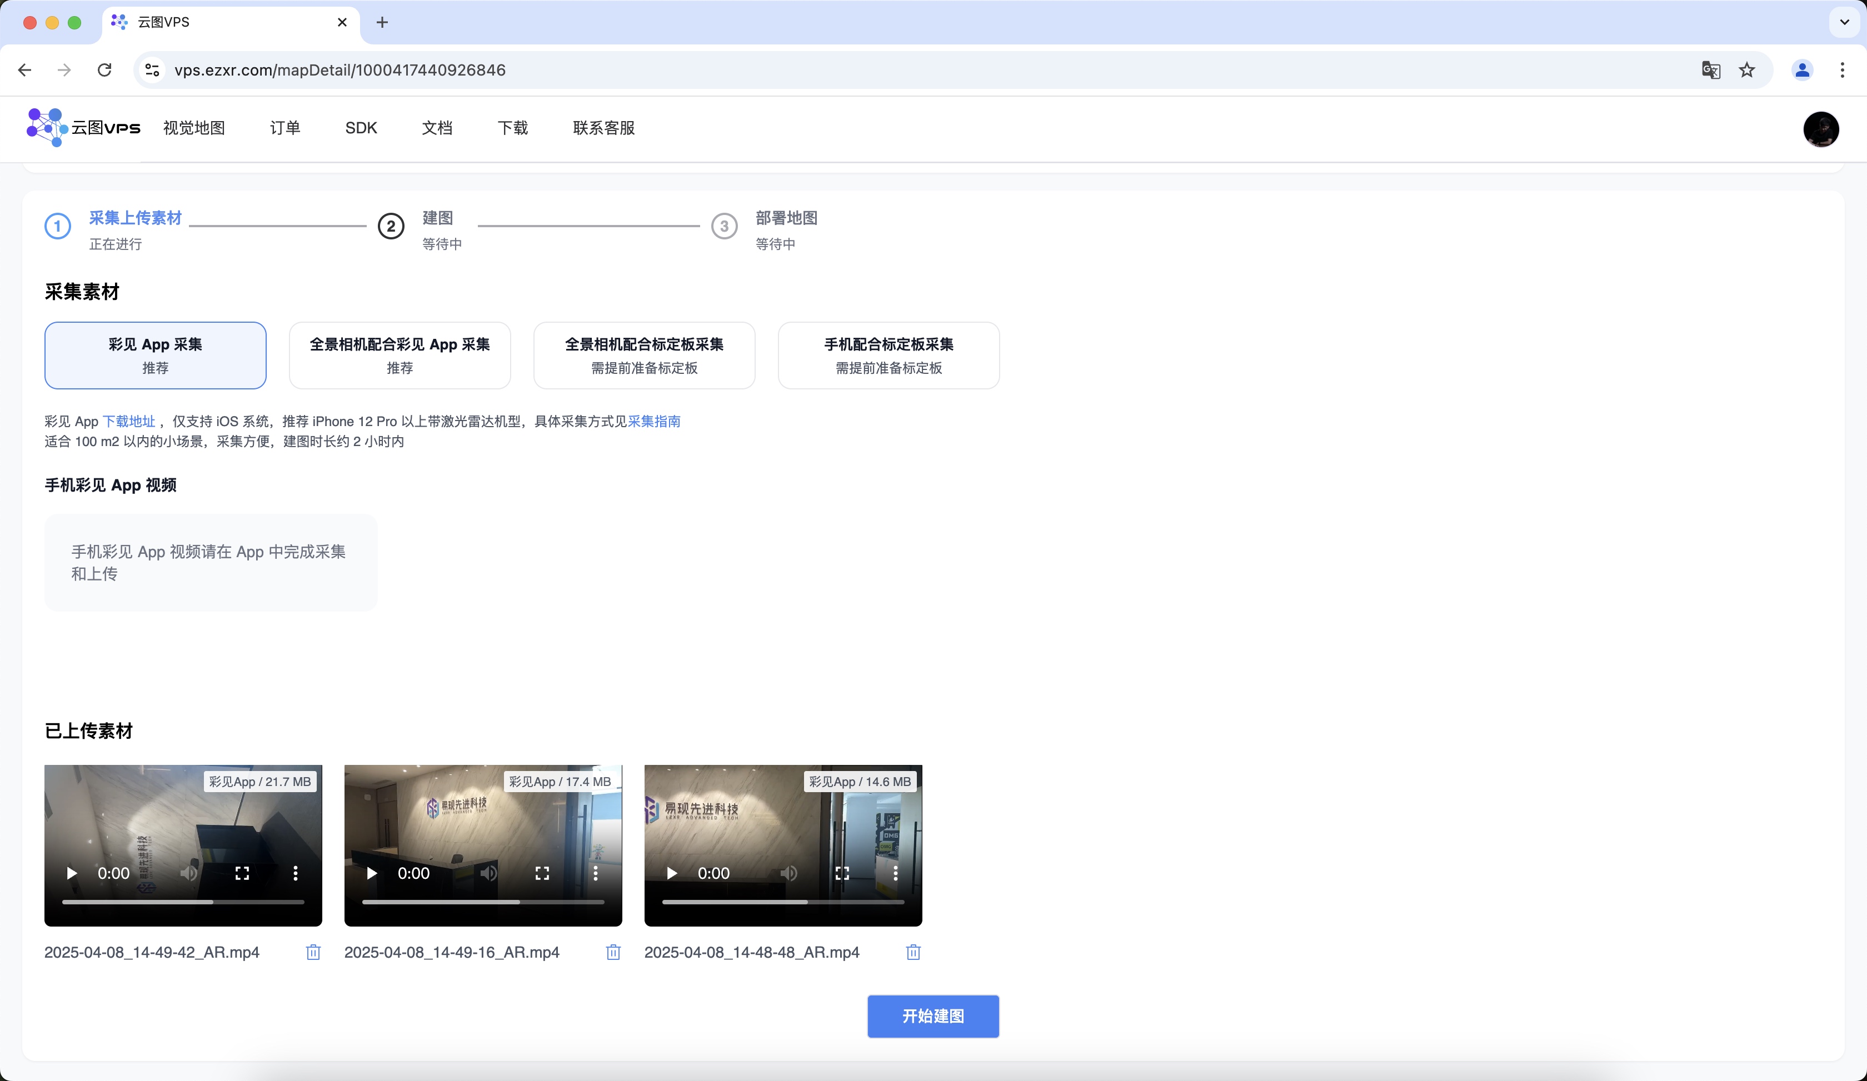Open the user avatar menu
Image resolution: width=1867 pixels, height=1081 pixels.
click(x=1820, y=129)
